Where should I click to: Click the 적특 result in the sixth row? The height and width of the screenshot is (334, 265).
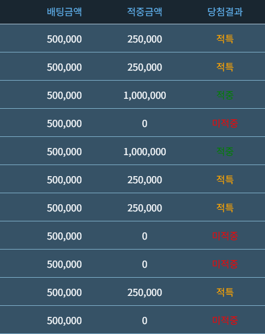(x=225, y=179)
